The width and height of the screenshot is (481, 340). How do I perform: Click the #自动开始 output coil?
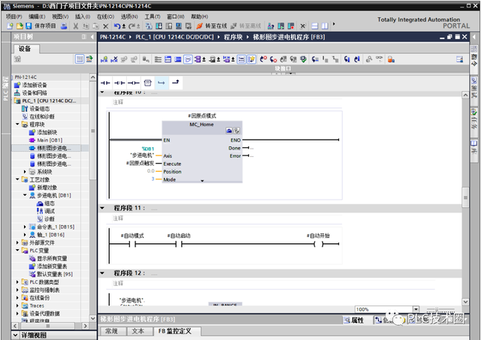pos(319,244)
